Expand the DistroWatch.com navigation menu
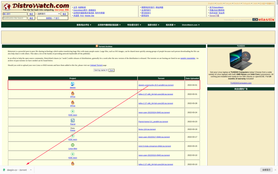Image resolution: width=278 pixels, height=174 pixels. 190,25
